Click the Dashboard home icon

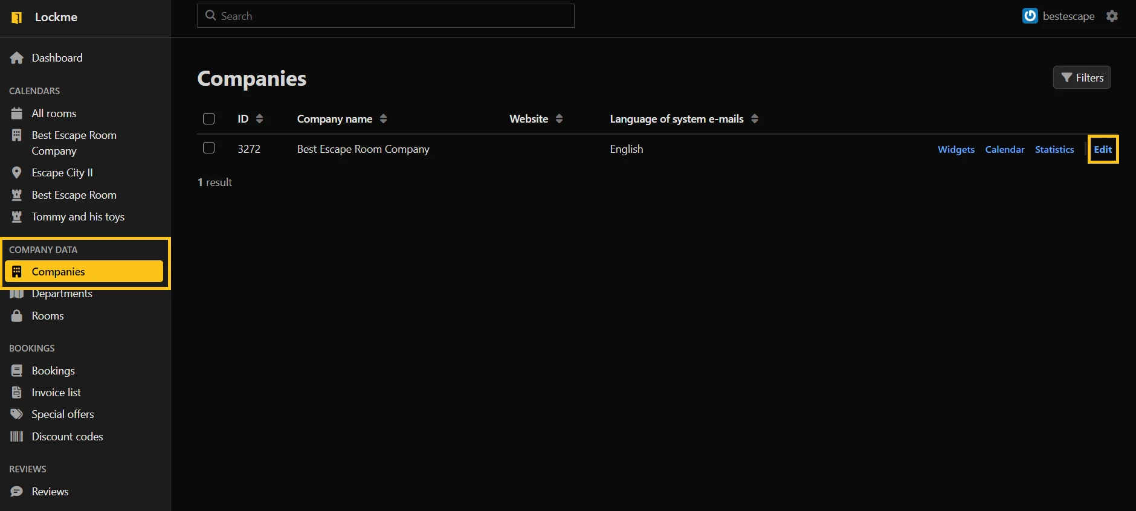tap(17, 58)
